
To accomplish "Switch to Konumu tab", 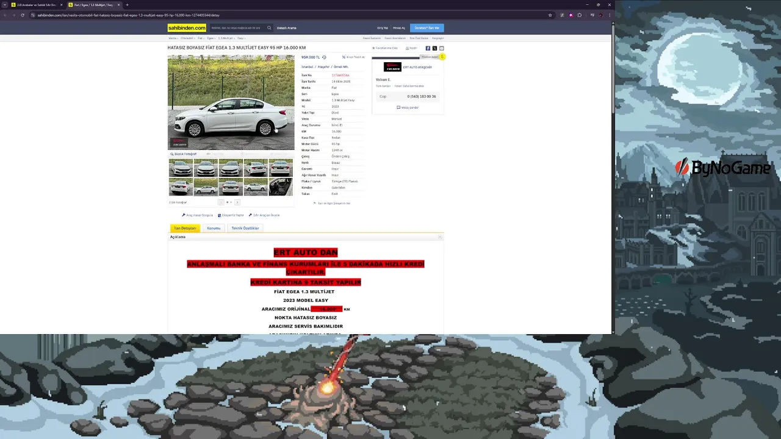I will pyautogui.click(x=214, y=228).
